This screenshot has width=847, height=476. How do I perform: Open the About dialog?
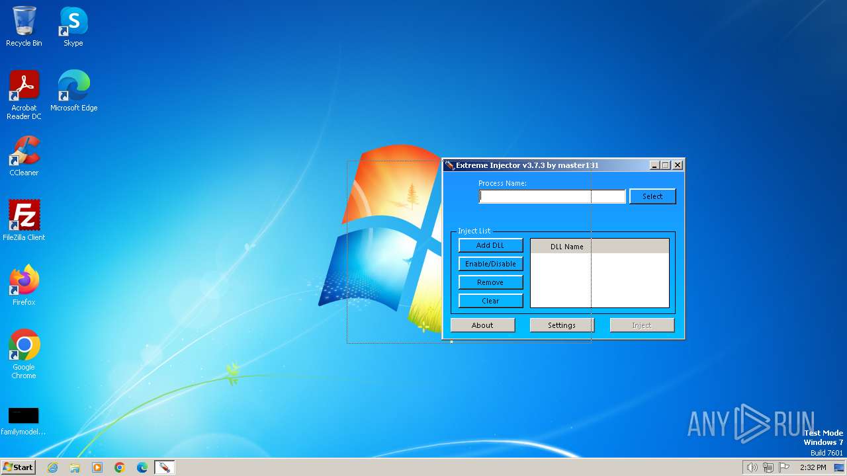pyautogui.click(x=482, y=325)
